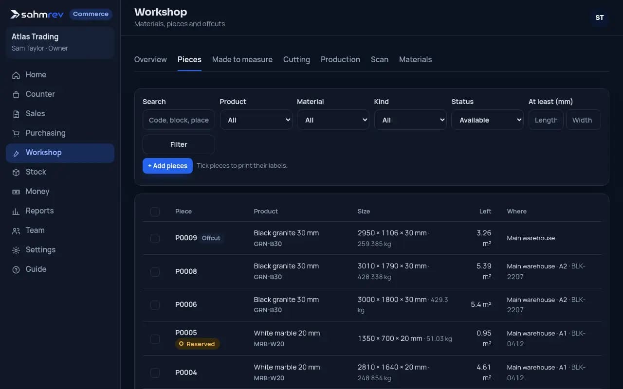This screenshot has height=389, width=623.
Task: Click the Commerce badge next to logo
Action: click(91, 14)
